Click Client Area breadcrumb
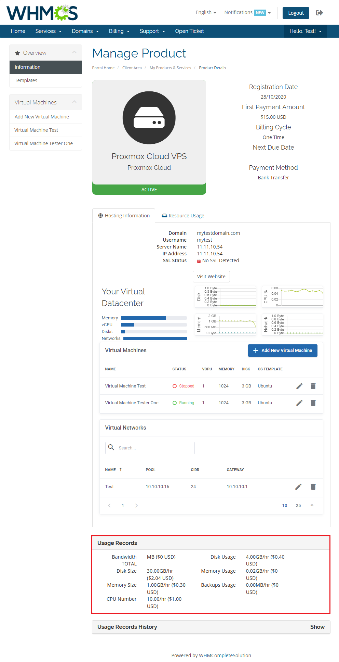Screen dimensions: 339x662 (x=132, y=68)
